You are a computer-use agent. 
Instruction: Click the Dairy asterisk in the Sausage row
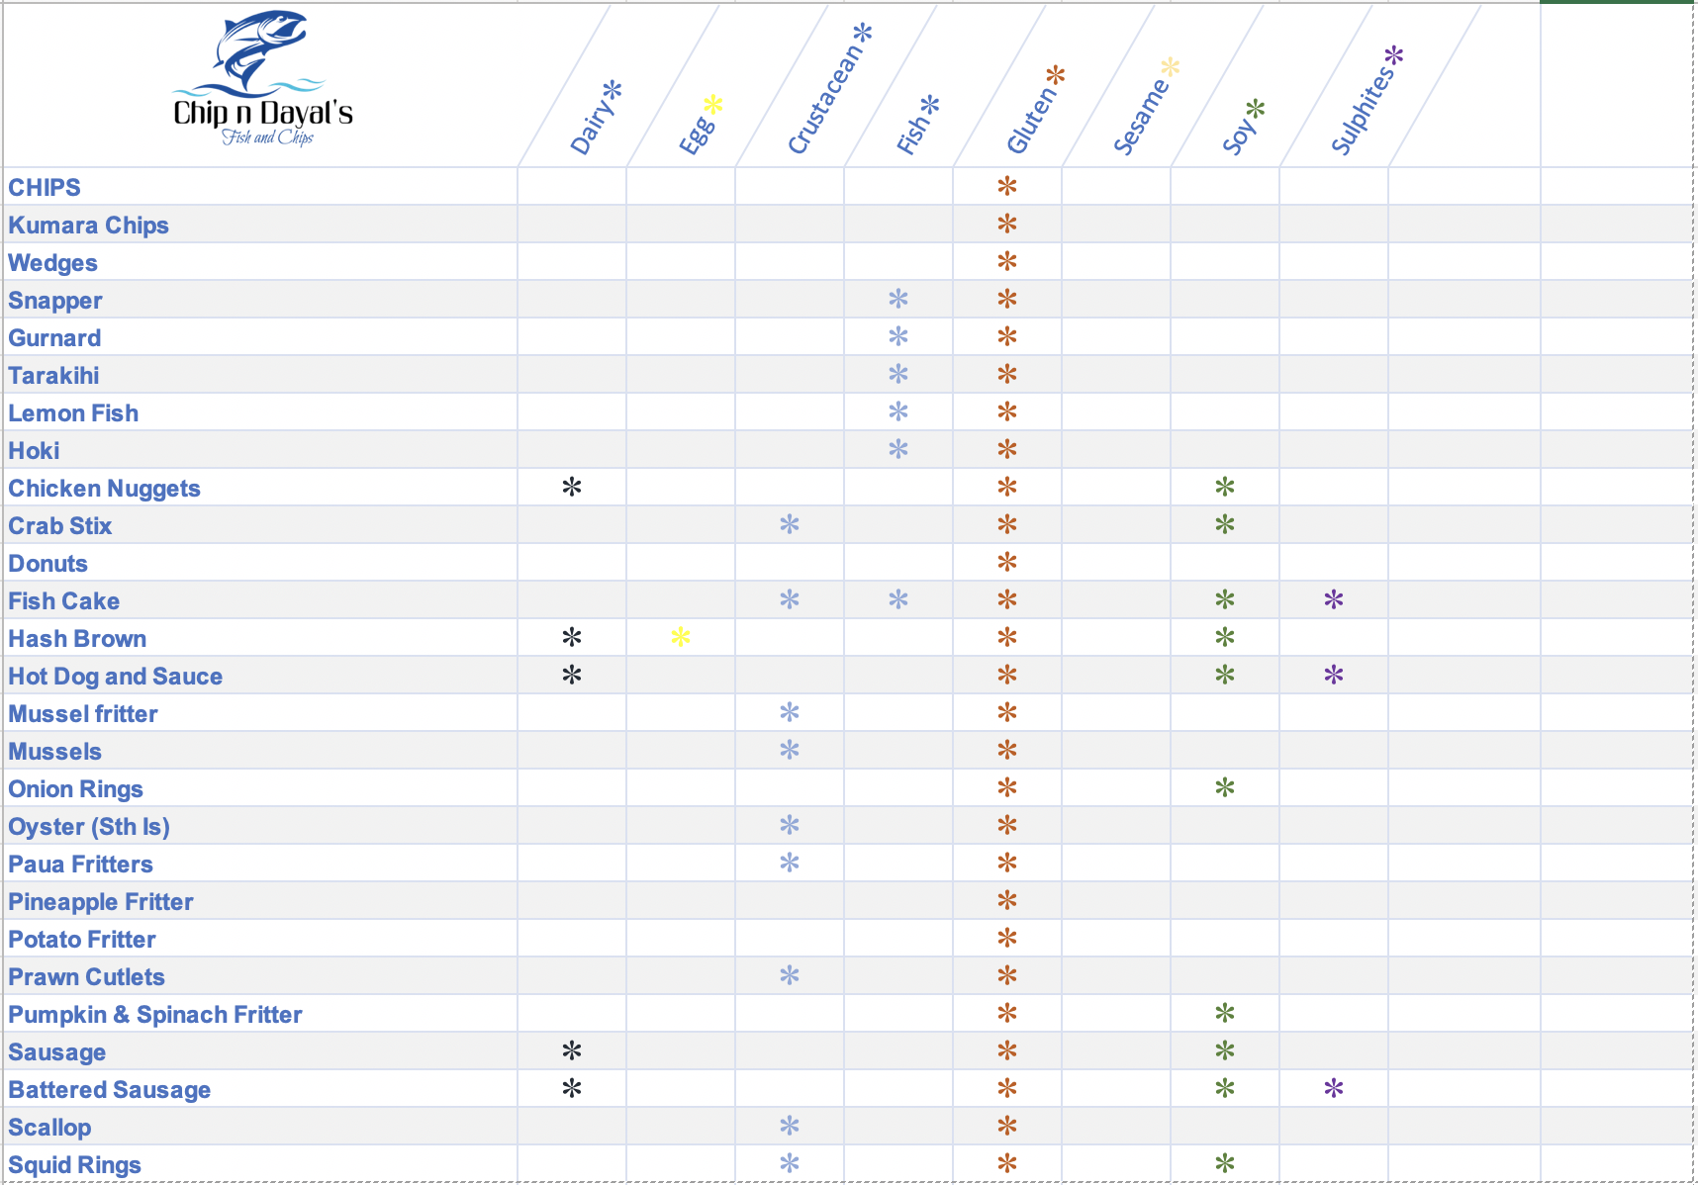tap(572, 1050)
